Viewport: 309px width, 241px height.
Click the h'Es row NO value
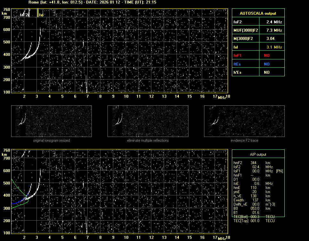[266, 72]
